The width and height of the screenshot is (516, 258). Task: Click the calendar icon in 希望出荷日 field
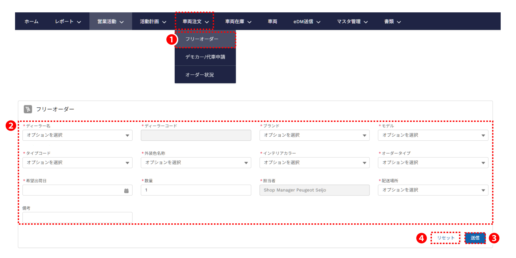coord(126,191)
